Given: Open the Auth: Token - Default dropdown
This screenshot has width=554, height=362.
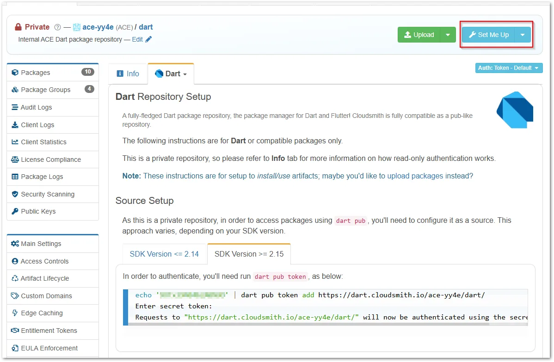Looking at the screenshot, I should point(509,68).
